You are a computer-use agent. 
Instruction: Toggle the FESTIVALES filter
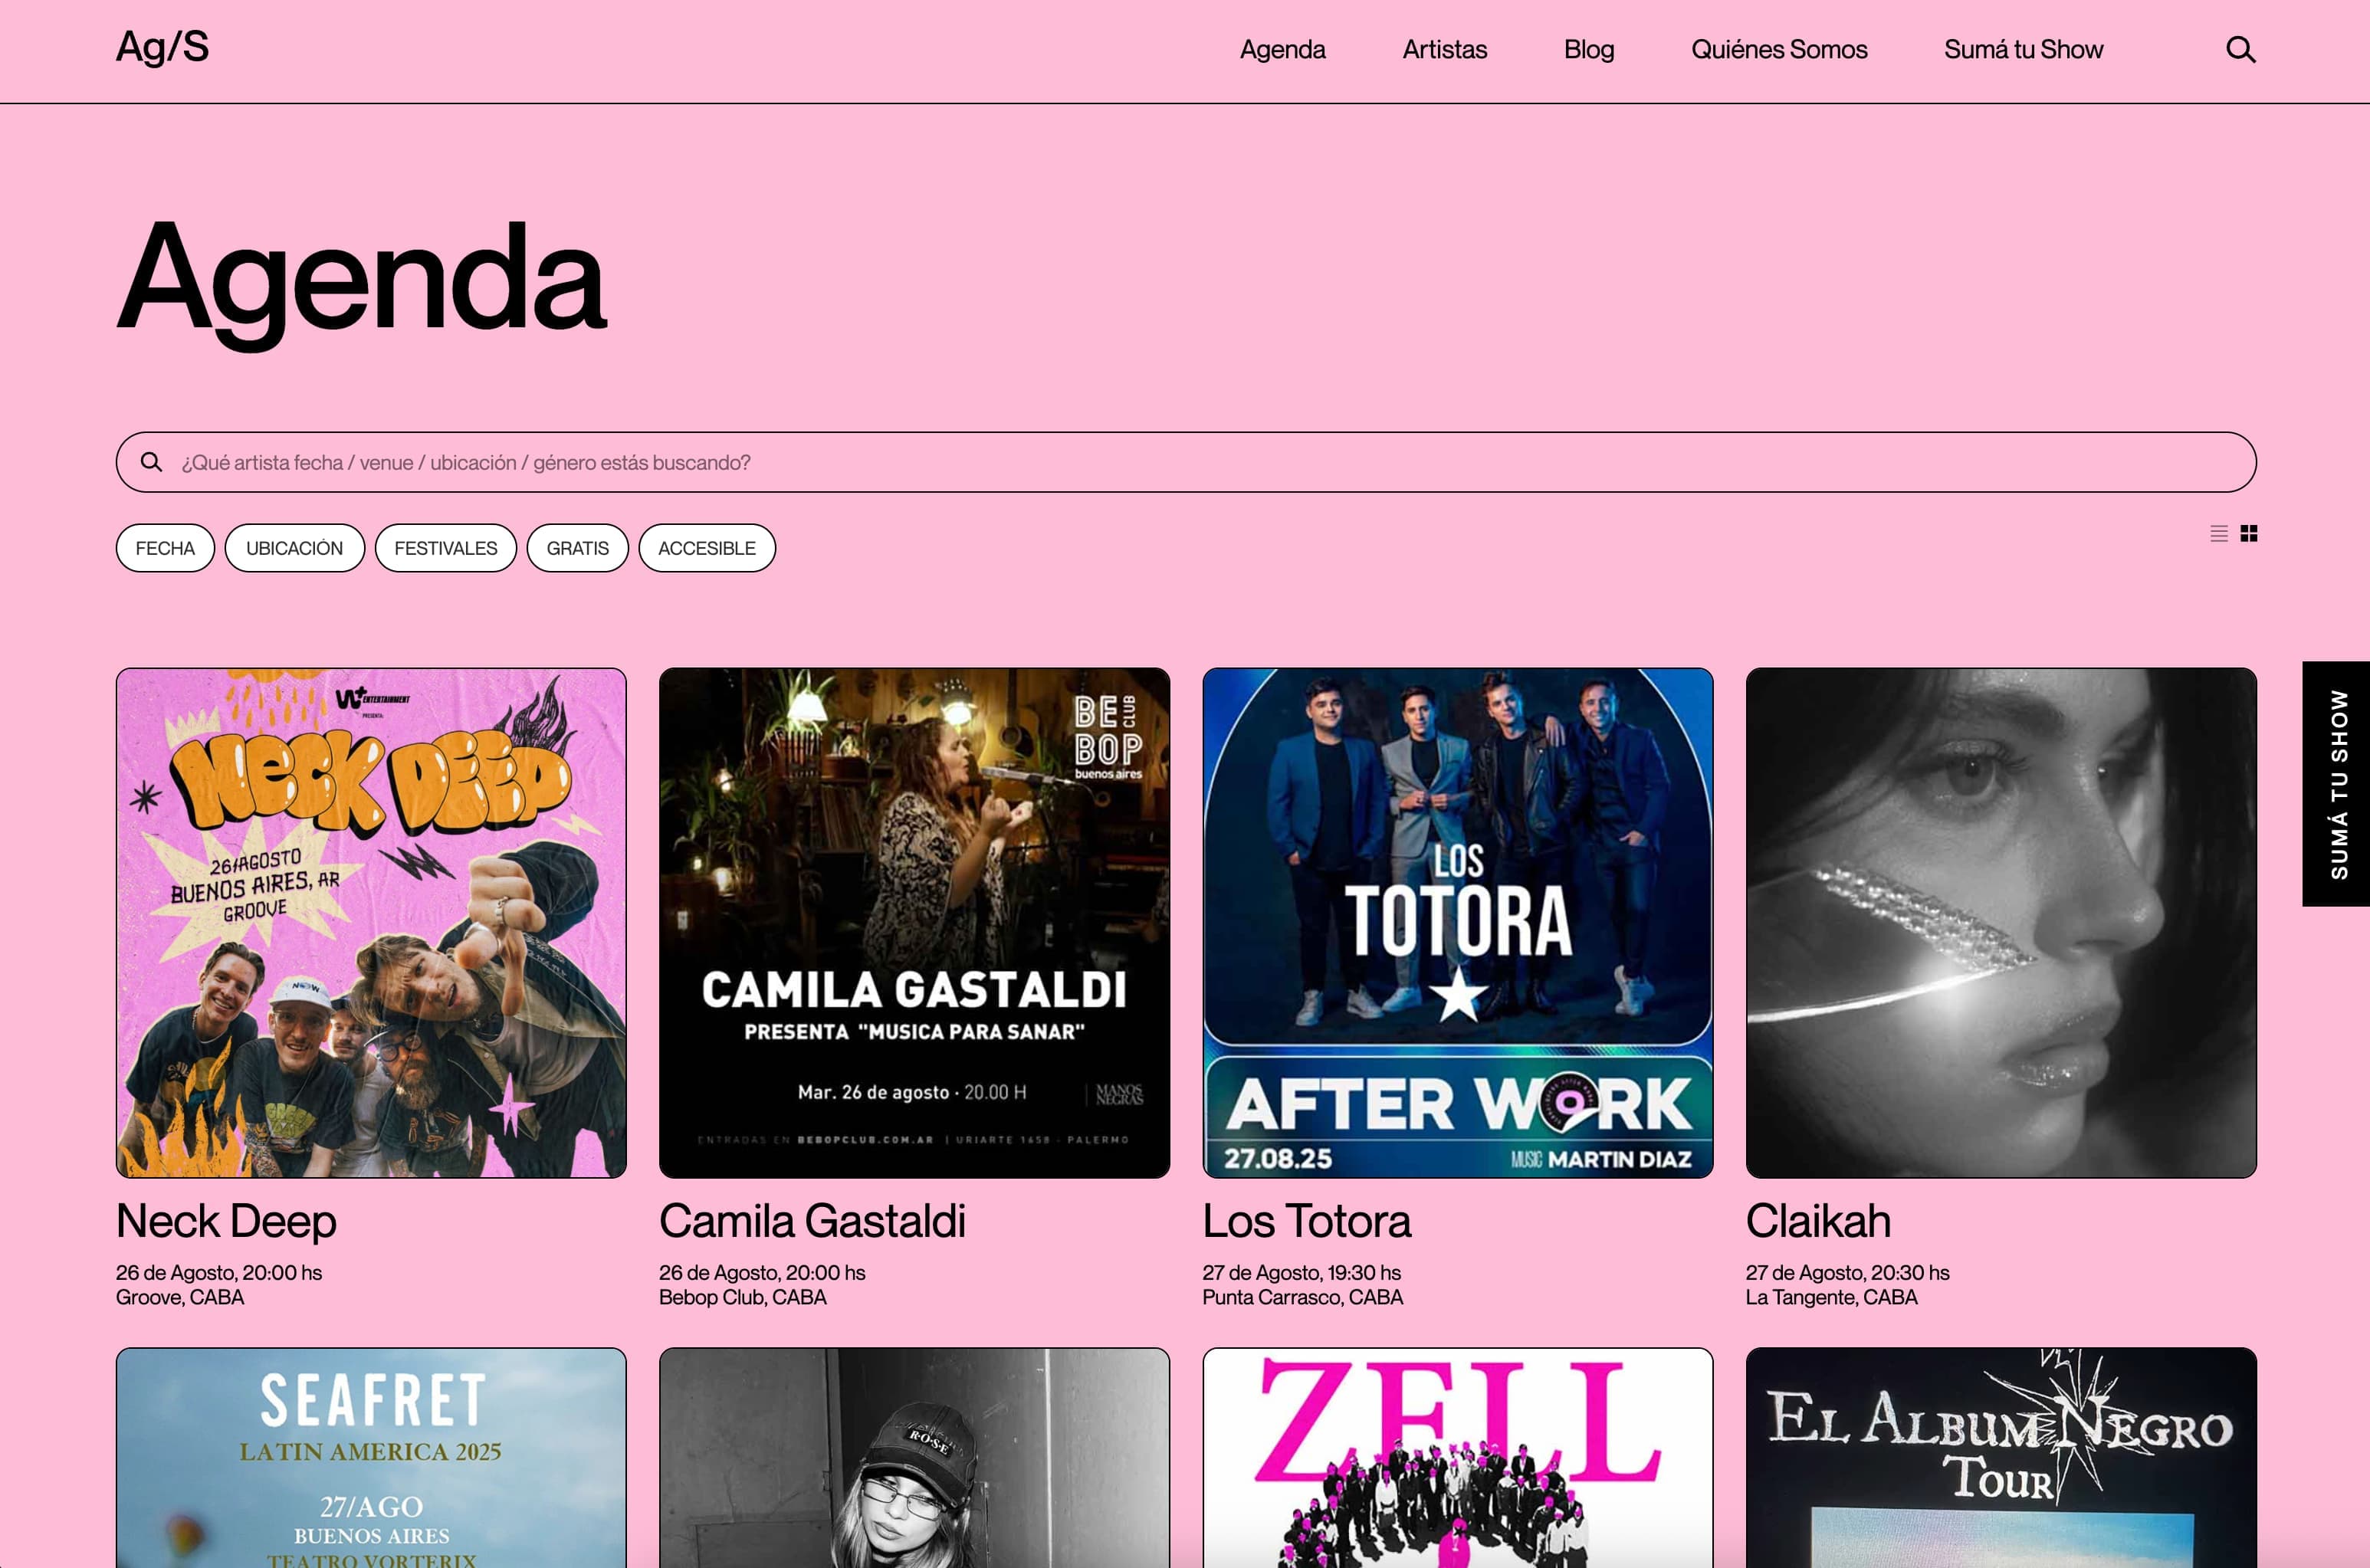445,548
